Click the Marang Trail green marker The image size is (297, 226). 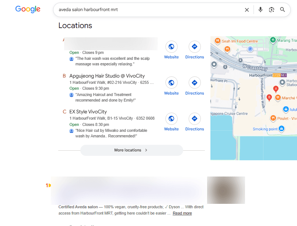point(273,40)
